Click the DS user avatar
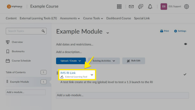The width and height of the screenshot is (195, 110). click(x=164, y=6)
